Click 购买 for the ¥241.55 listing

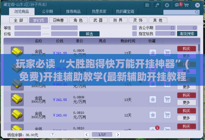click(187, 49)
